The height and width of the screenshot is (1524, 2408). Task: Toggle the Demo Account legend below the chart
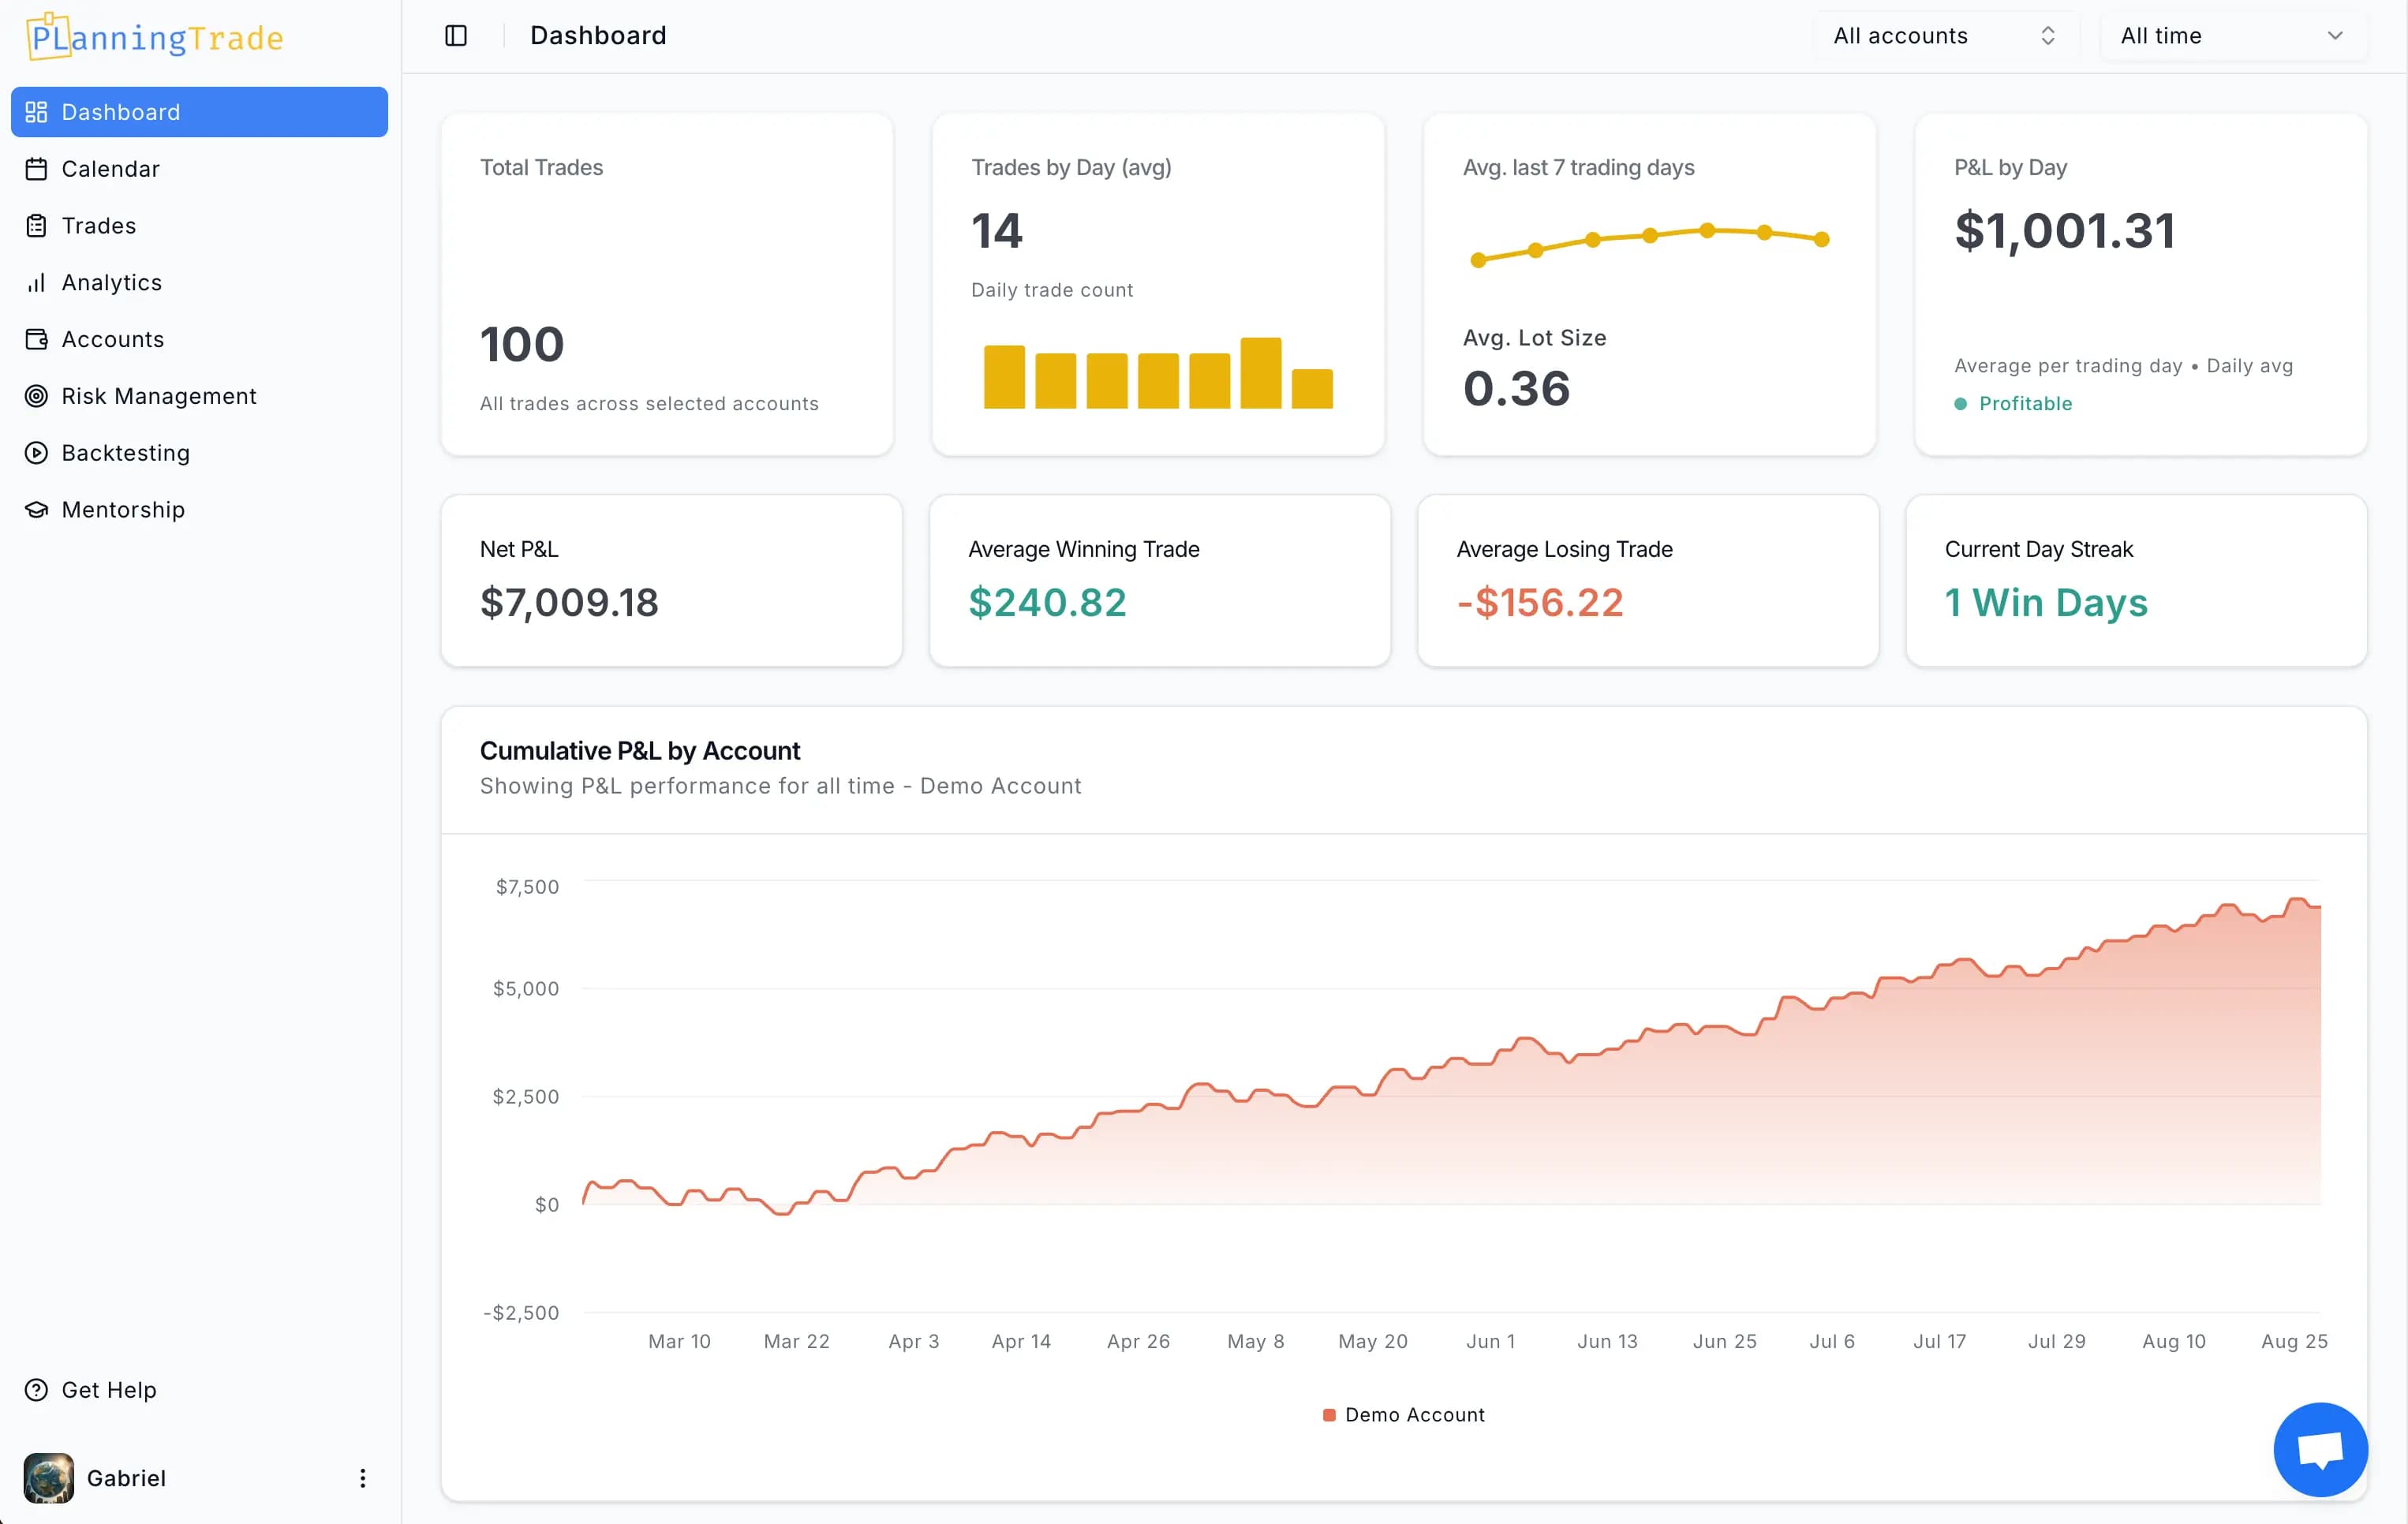tap(1403, 1414)
